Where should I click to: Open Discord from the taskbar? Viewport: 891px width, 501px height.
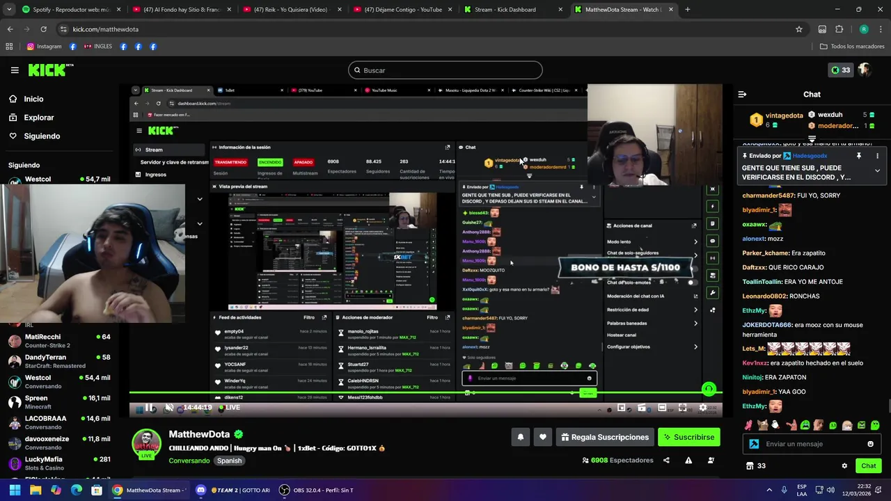[232, 490]
